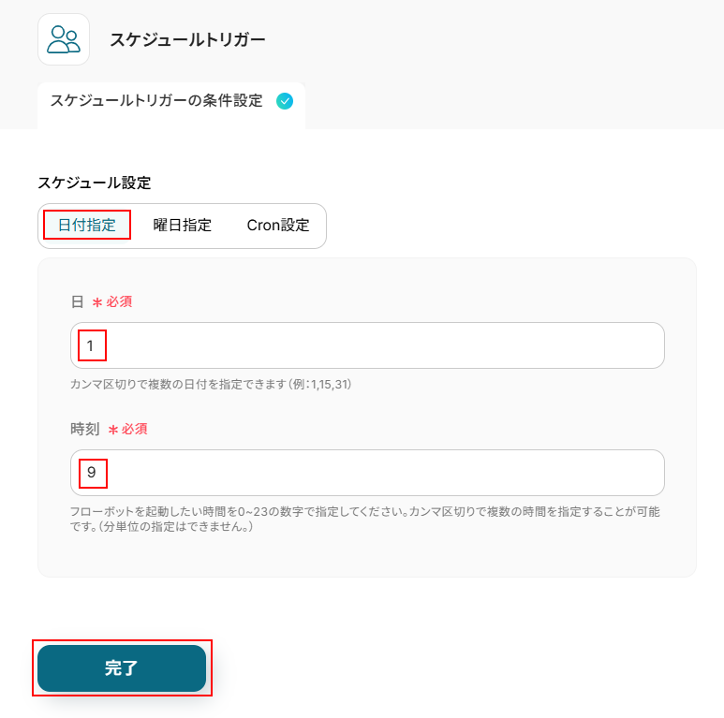Click the 時刻 field label
724x718 pixels.
(x=84, y=429)
